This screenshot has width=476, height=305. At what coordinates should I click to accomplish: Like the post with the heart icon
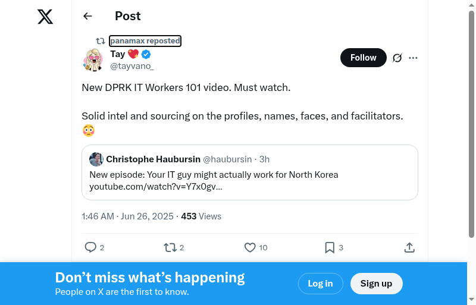[x=250, y=247]
